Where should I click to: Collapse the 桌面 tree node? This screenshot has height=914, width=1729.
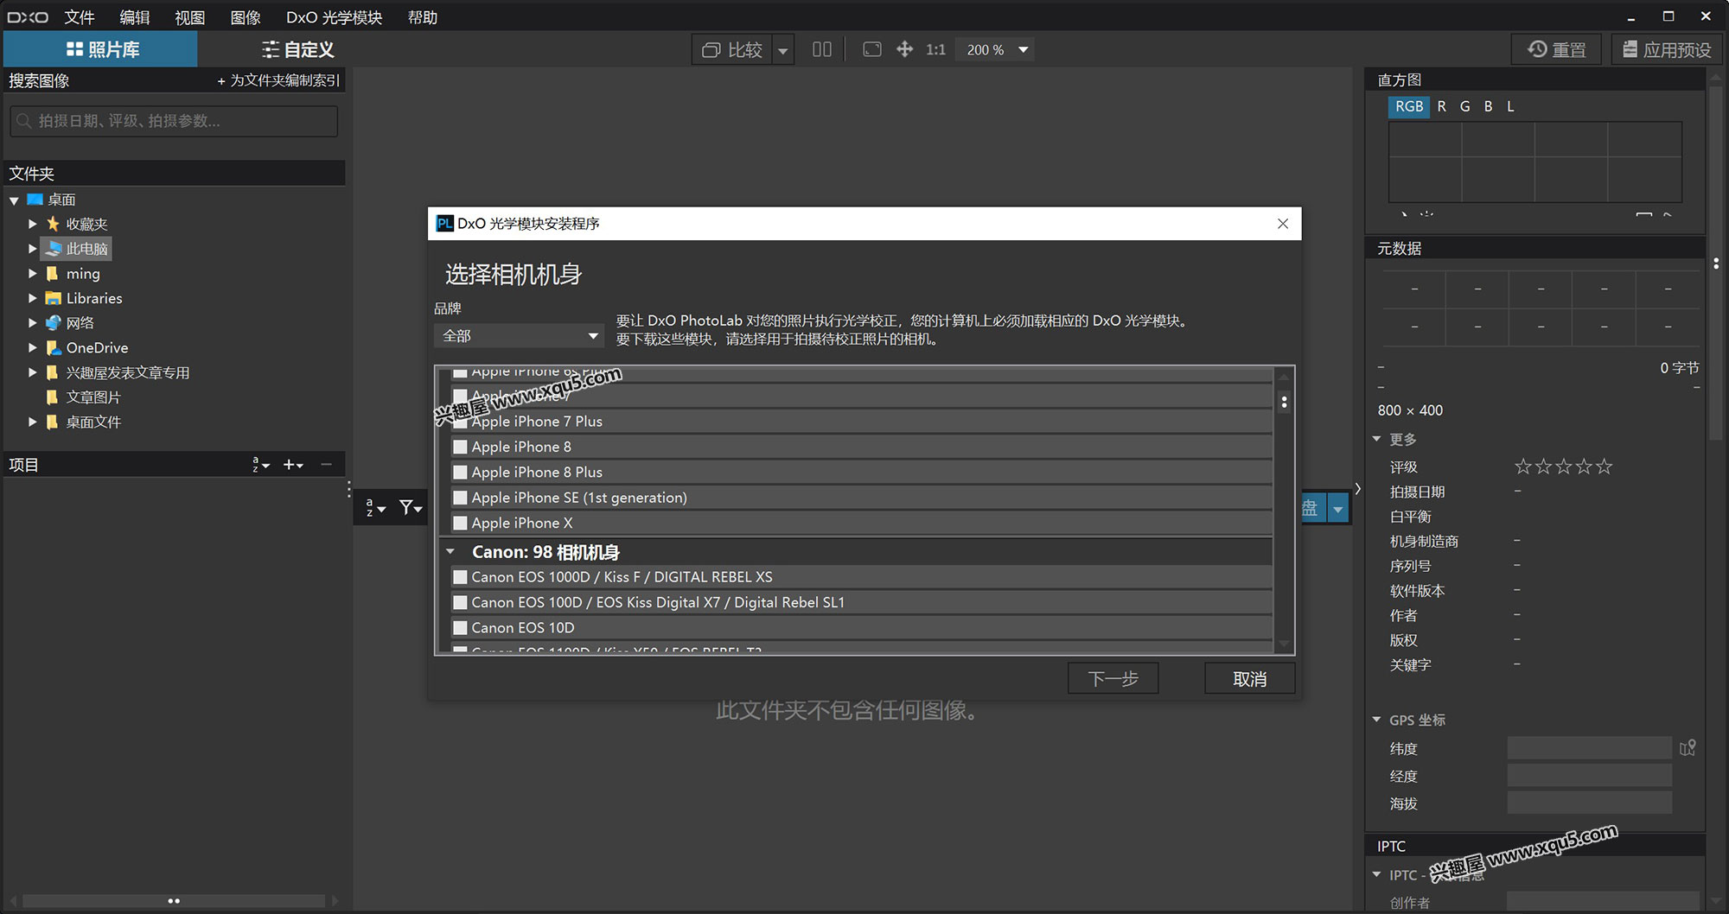(14, 200)
